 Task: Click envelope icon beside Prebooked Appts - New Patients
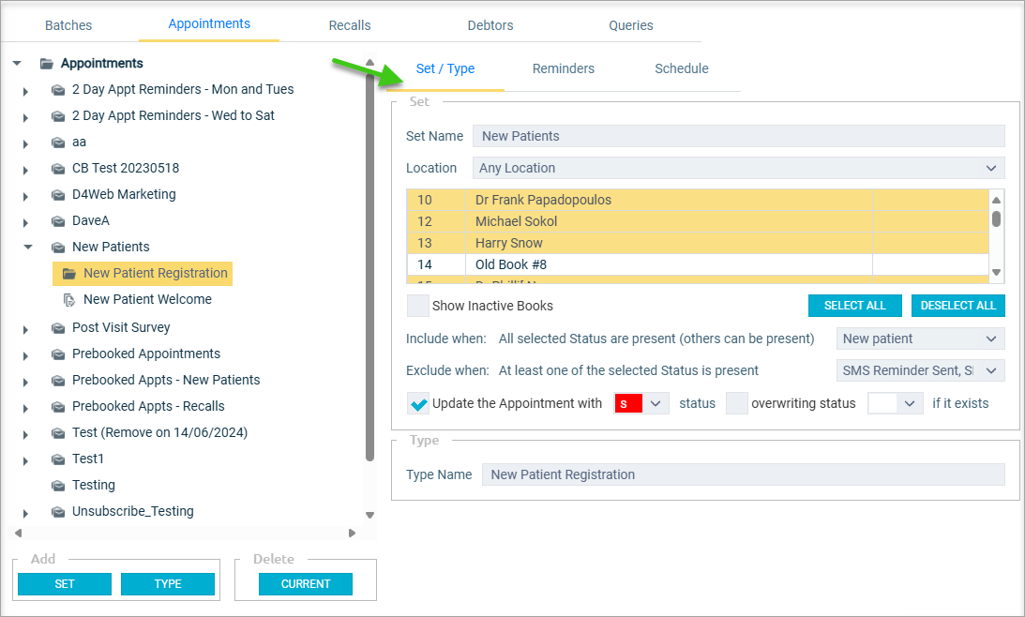tap(58, 380)
